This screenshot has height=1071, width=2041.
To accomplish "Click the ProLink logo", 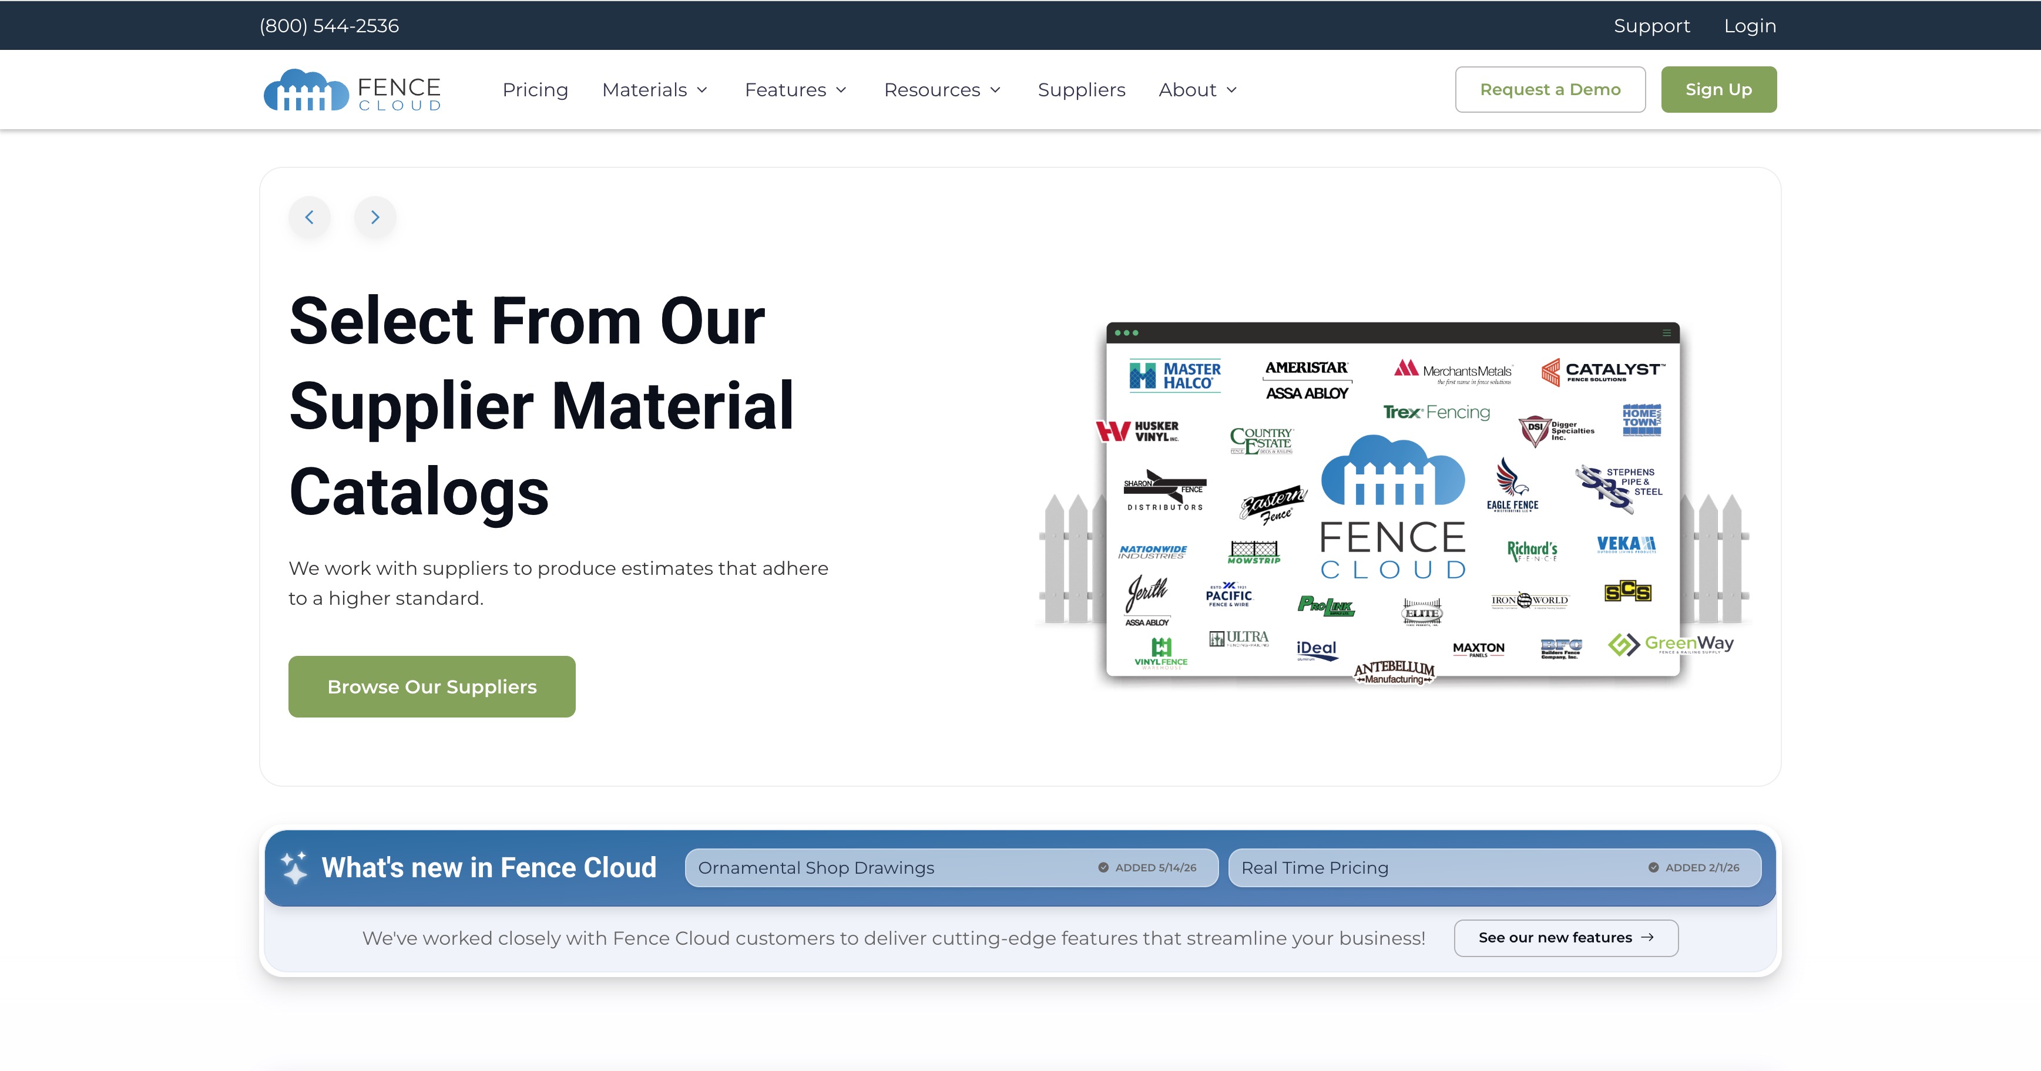I will pos(1325,605).
